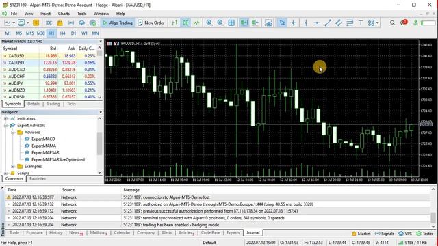This screenshot has height=246, width=438.
Task: Switch to the History tab in Toolbox
Action: point(56,232)
